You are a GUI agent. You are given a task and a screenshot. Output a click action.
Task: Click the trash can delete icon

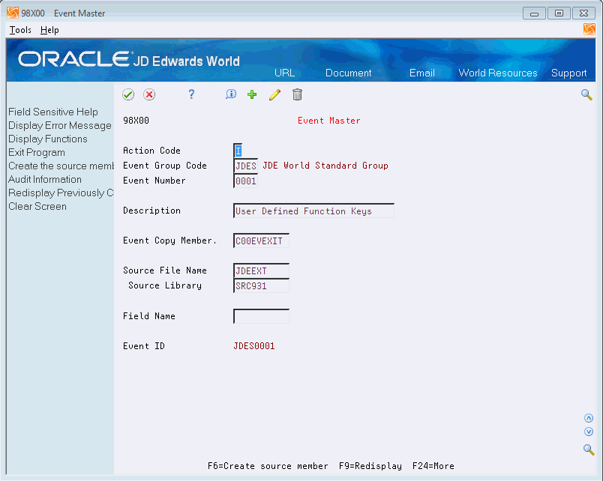pyautogui.click(x=297, y=94)
